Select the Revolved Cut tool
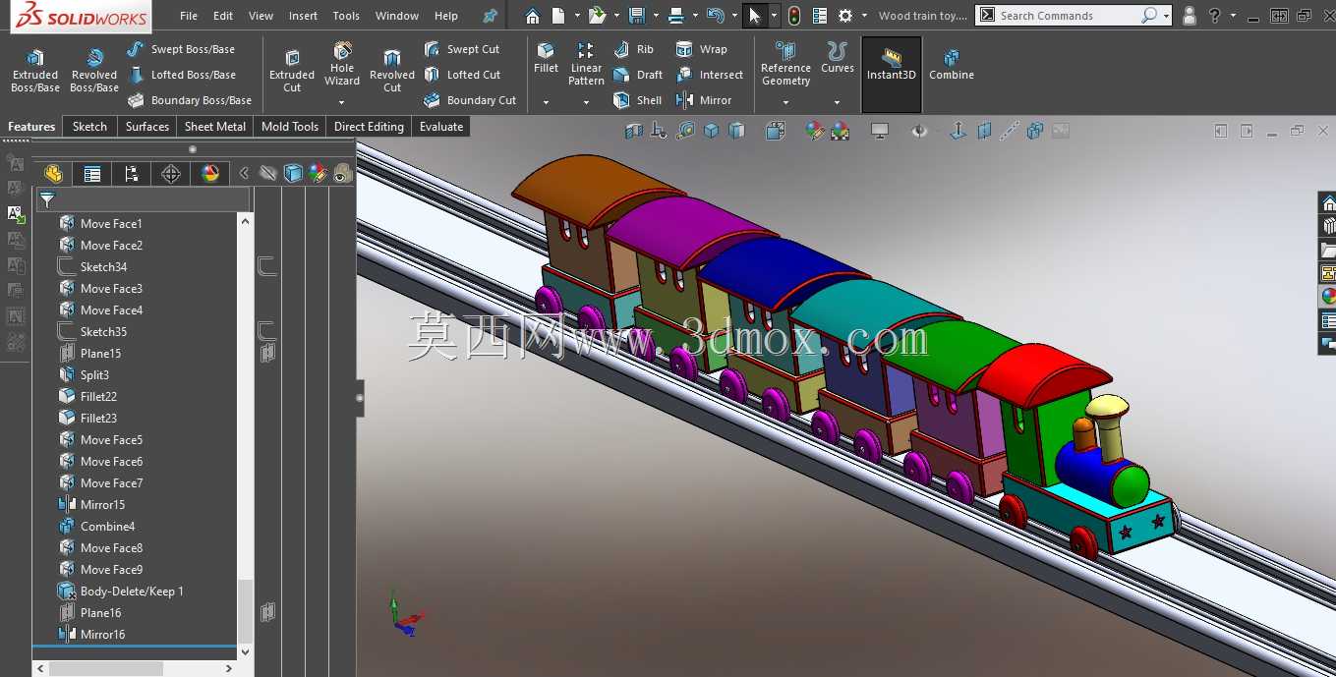Viewport: 1336px width, 677px height. (392, 70)
